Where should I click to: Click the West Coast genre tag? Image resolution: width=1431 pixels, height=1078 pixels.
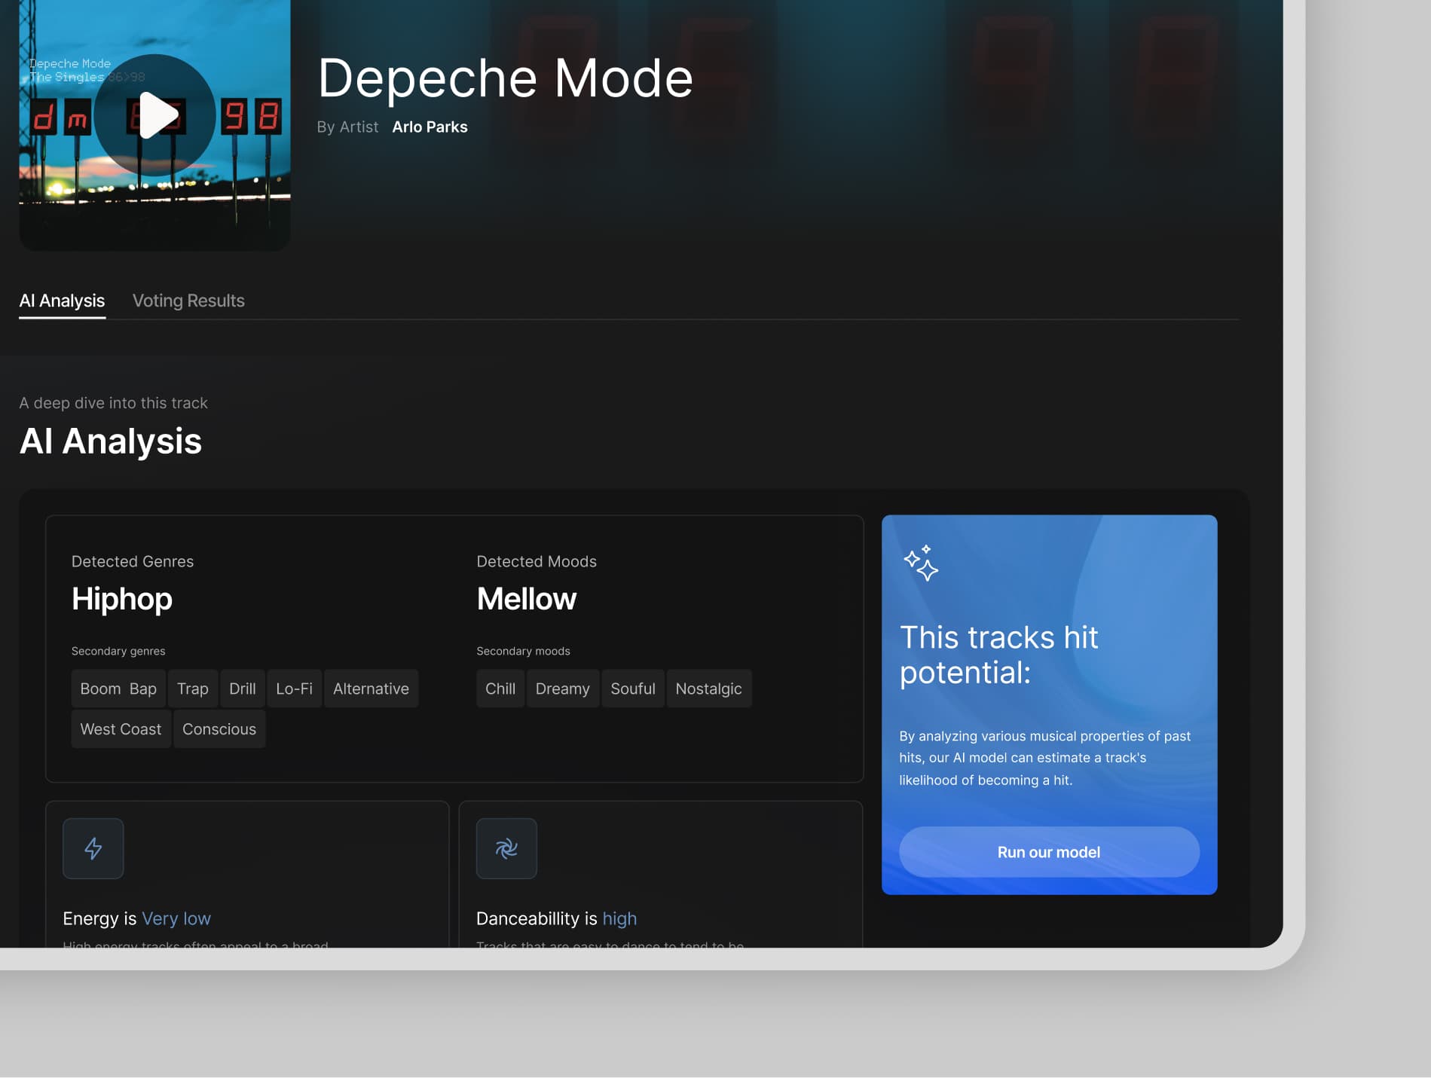121,729
